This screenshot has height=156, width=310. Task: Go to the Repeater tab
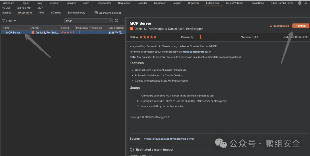[x=71, y=3]
